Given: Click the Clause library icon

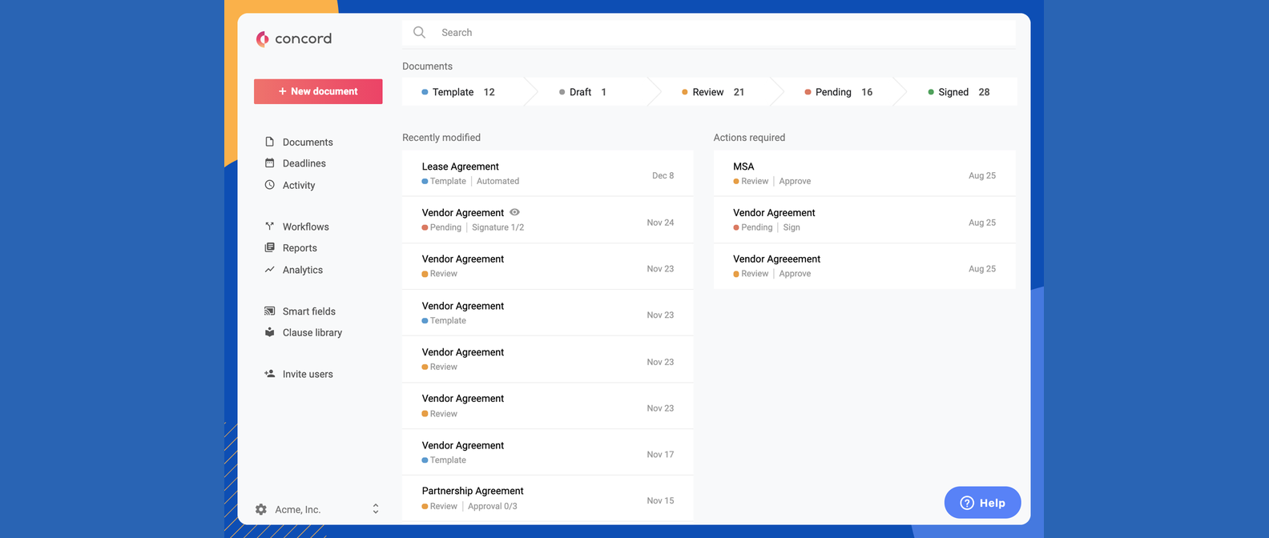Looking at the screenshot, I should [x=269, y=332].
